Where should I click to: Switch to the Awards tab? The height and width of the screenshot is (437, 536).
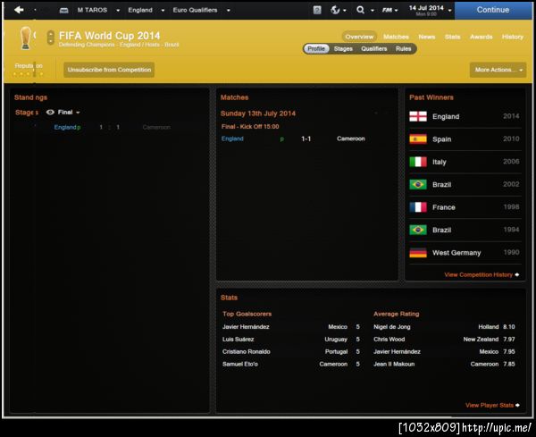tap(481, 37)
